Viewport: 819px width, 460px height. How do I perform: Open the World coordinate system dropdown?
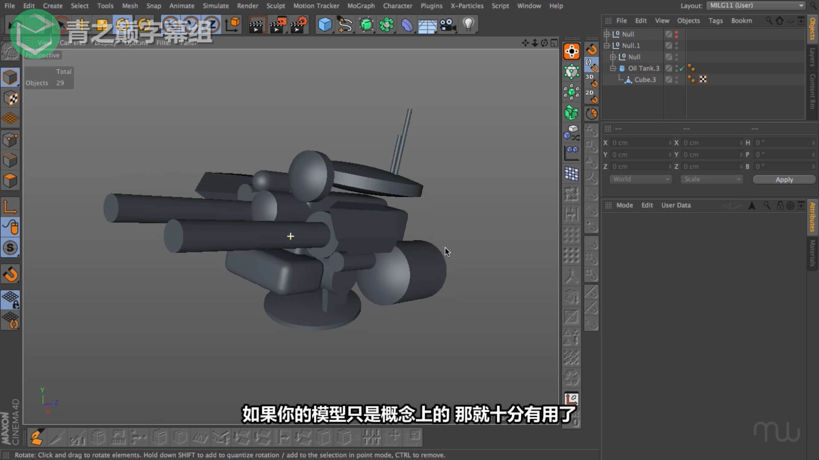640,179
